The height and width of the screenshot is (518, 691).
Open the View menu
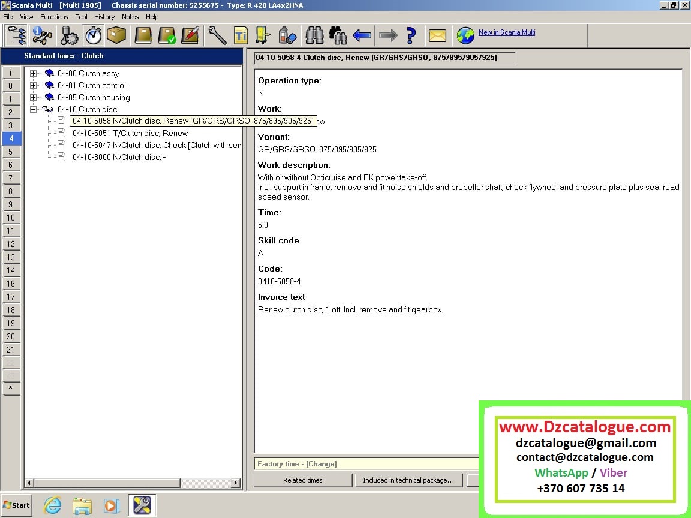coord(26,17)
